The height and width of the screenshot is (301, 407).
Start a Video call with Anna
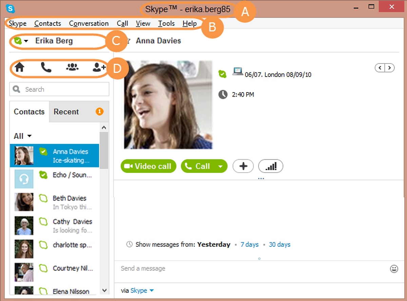tap(149, 166)
